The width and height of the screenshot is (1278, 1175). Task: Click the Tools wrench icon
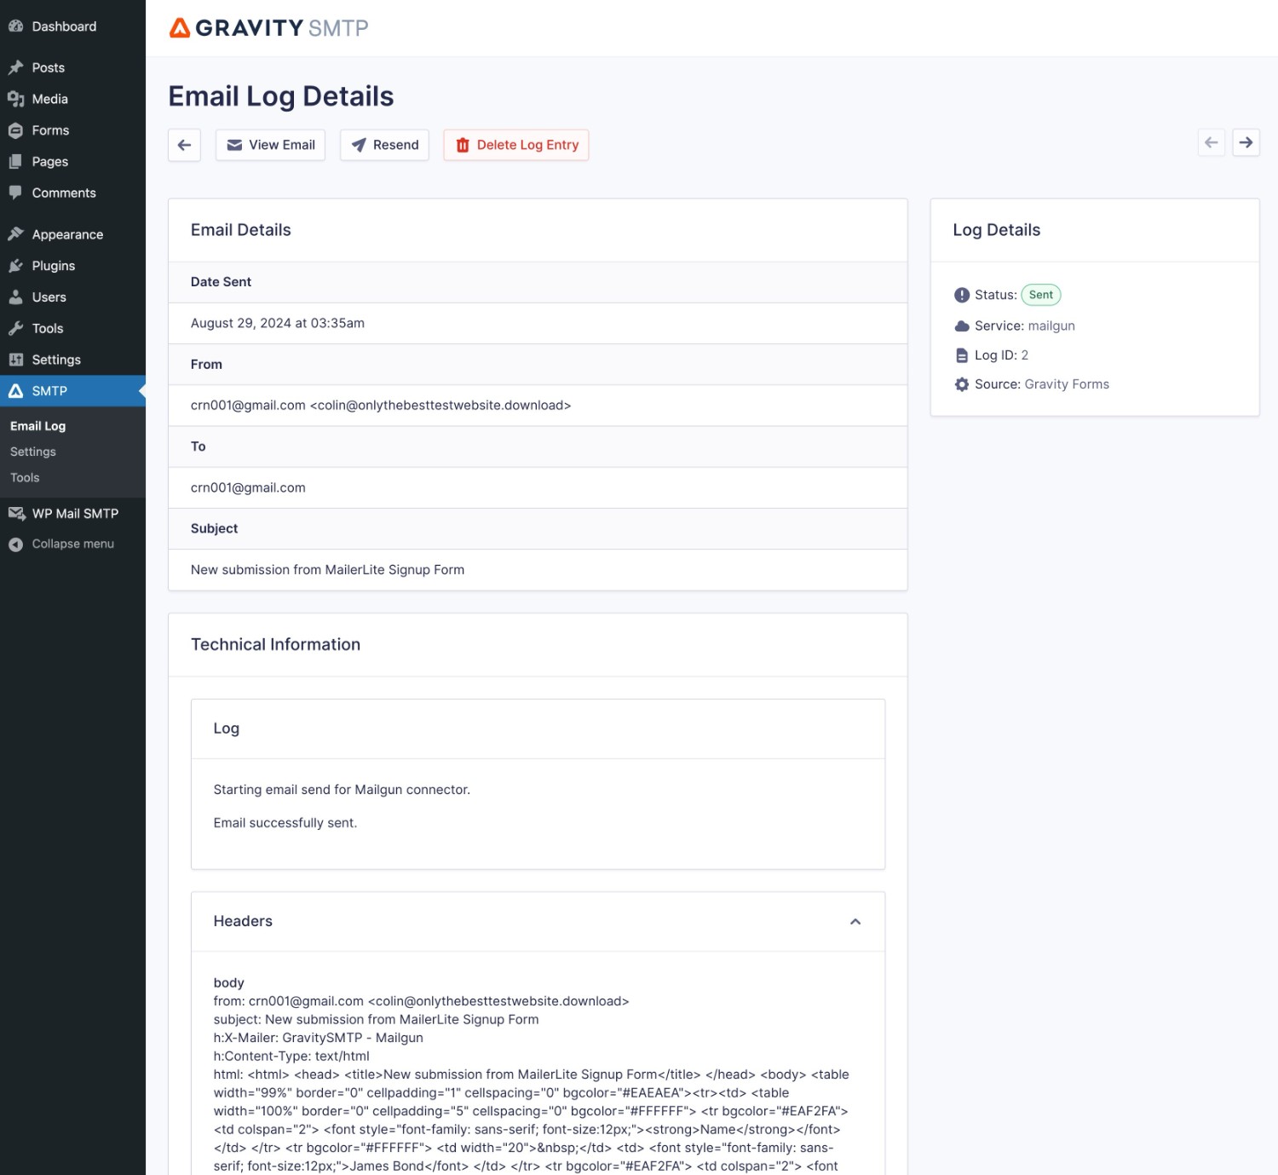(15, 328)
